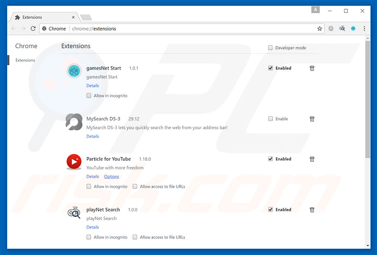Click the Particle for YouTube play logo

click(74, 162)
